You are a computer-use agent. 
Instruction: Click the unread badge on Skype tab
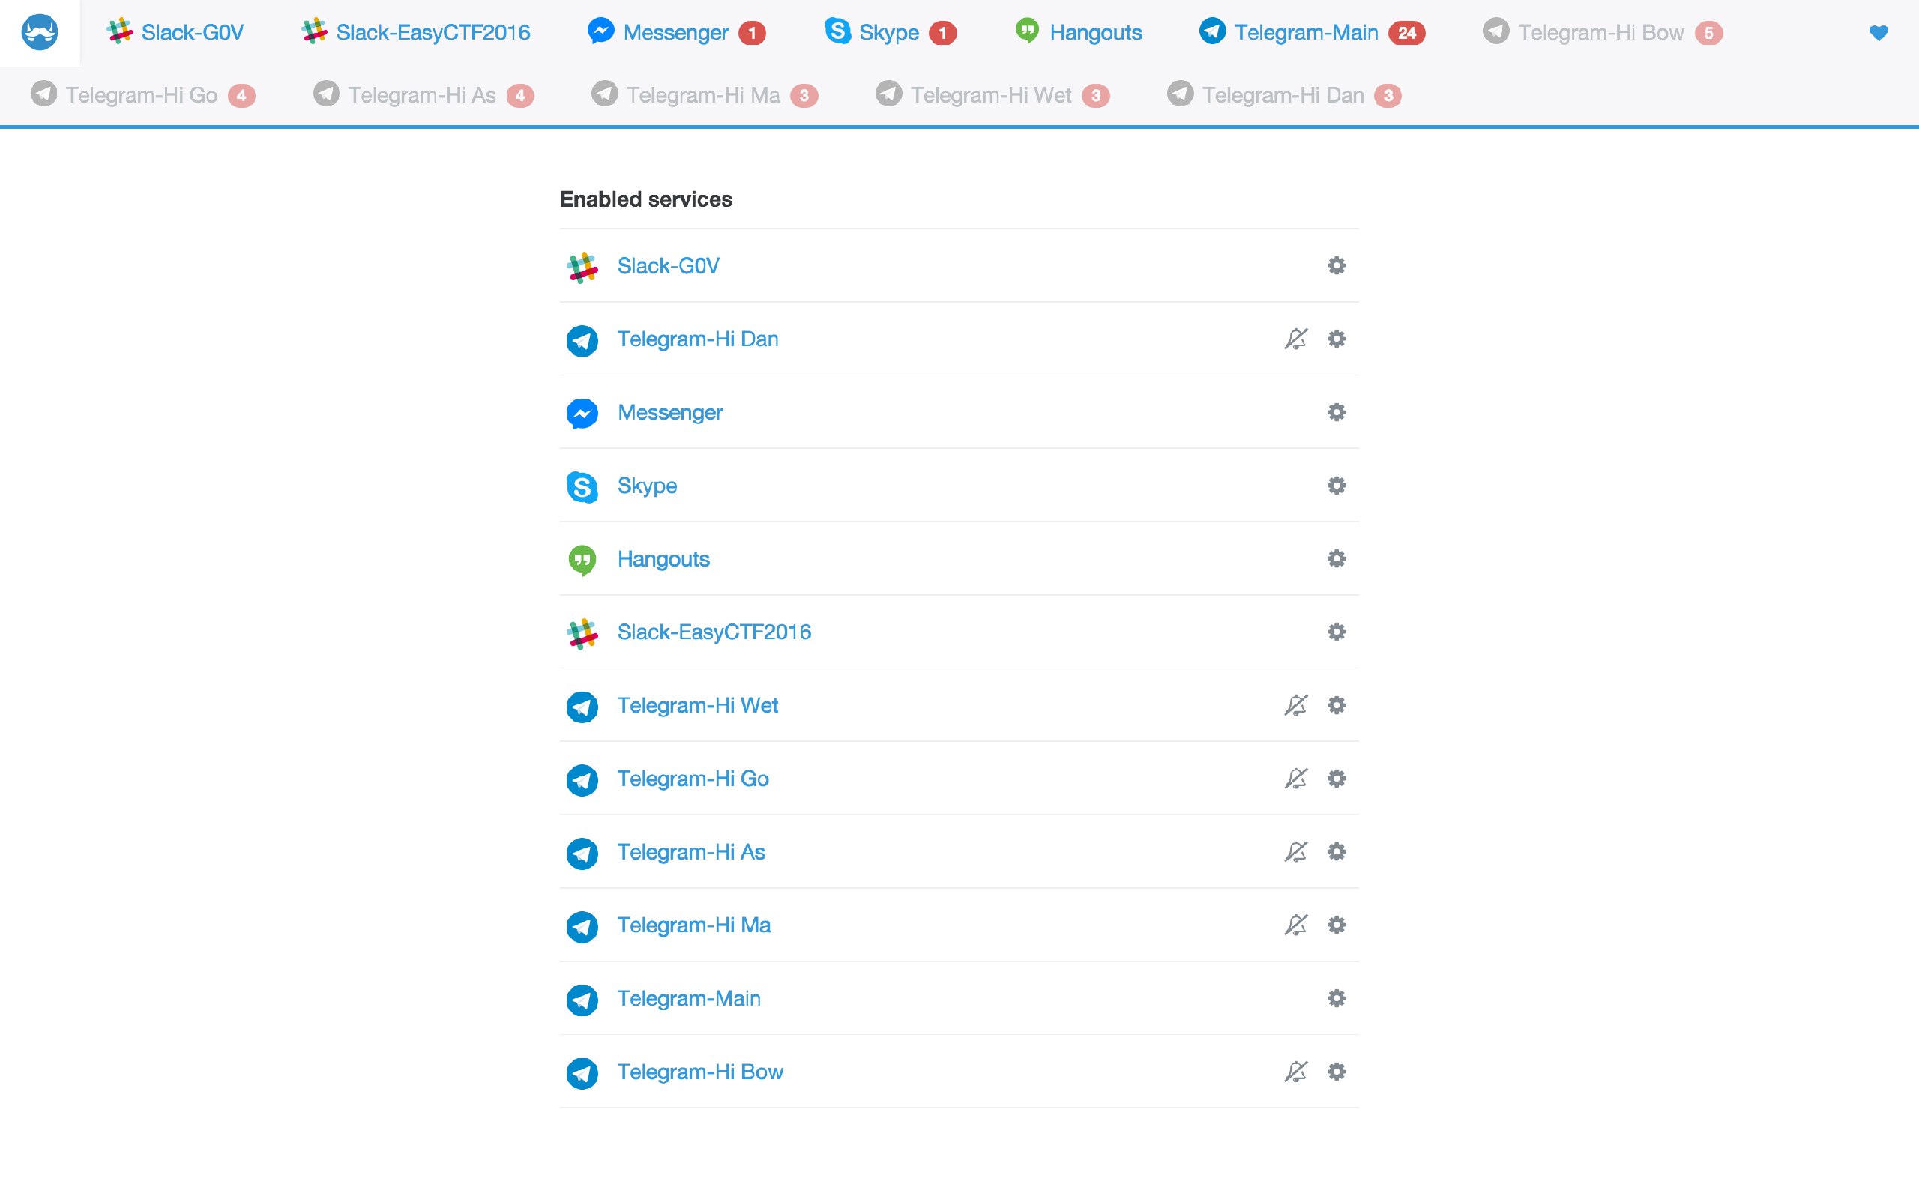click(x=942, y=33)
